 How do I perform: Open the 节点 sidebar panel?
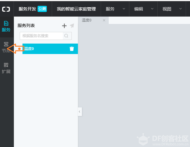[x=6, y=47]
